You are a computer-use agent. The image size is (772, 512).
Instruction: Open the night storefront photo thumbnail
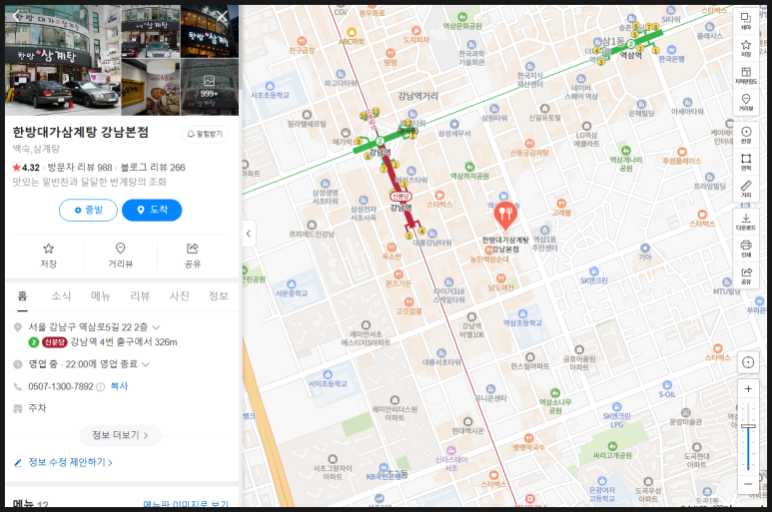click(210, 31)
